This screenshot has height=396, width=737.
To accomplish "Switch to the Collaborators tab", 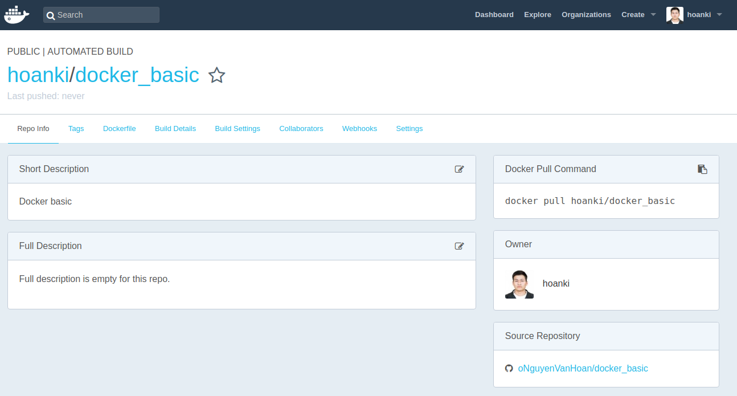I will tap(301, 129).
